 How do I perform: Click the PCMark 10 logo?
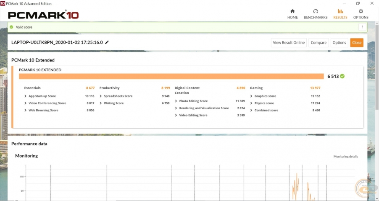43,15
